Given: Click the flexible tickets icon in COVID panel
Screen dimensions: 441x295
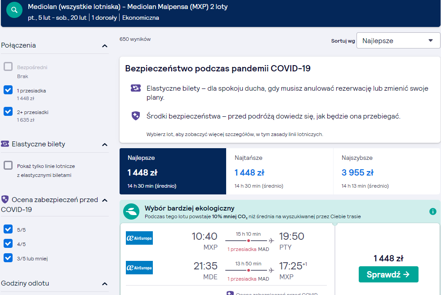Looking at the screenshot, I should [136, 88].
